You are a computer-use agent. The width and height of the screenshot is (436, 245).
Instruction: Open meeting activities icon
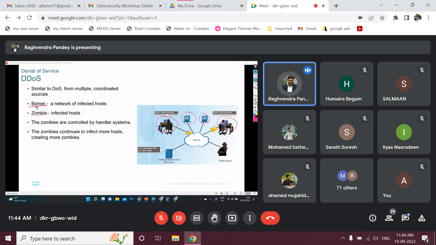422,218
